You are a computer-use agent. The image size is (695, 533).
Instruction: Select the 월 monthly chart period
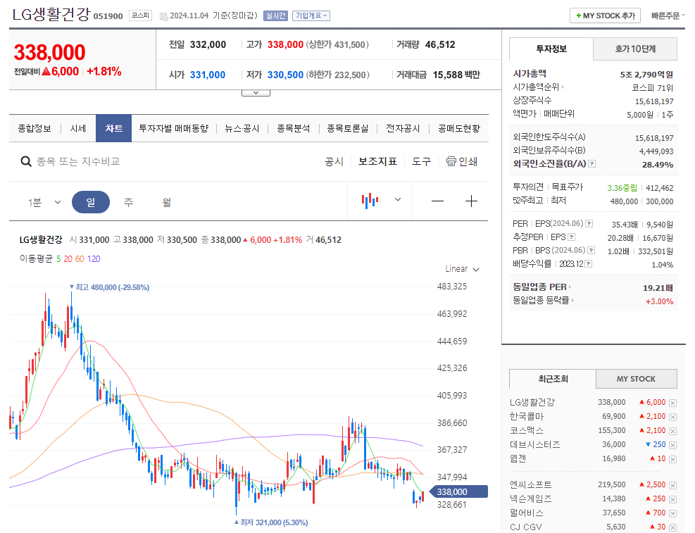pos(167,202)
